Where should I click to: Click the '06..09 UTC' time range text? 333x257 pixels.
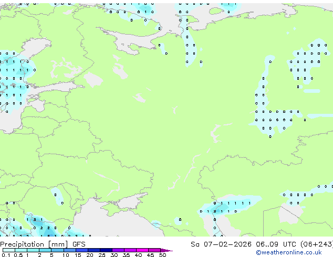(x=276, y=244)
